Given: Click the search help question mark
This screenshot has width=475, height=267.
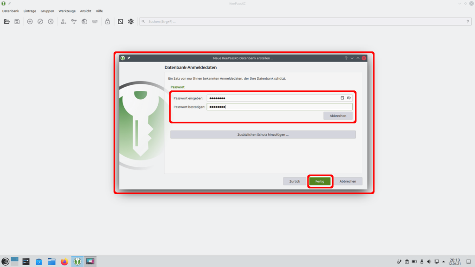Looking at the screenshot, I should pyautogui.click(x=468, y=21).
